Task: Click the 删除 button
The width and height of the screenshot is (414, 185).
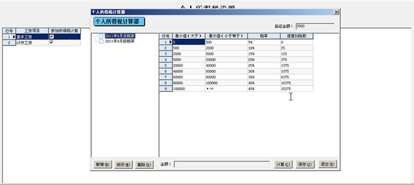Action: (144, 164)
